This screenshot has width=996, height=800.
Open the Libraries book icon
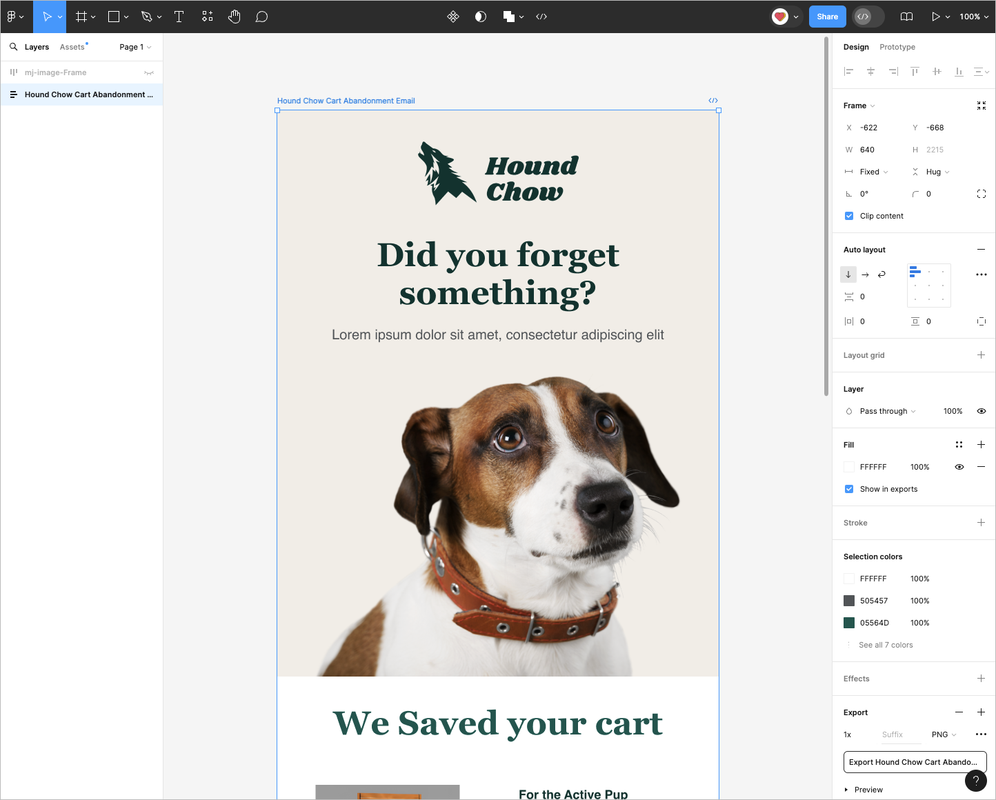pos(906,17)
